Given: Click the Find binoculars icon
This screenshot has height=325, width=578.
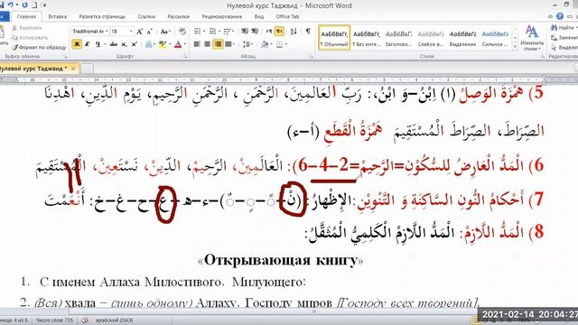Looking at the screenshot, I should click(554, 28).
